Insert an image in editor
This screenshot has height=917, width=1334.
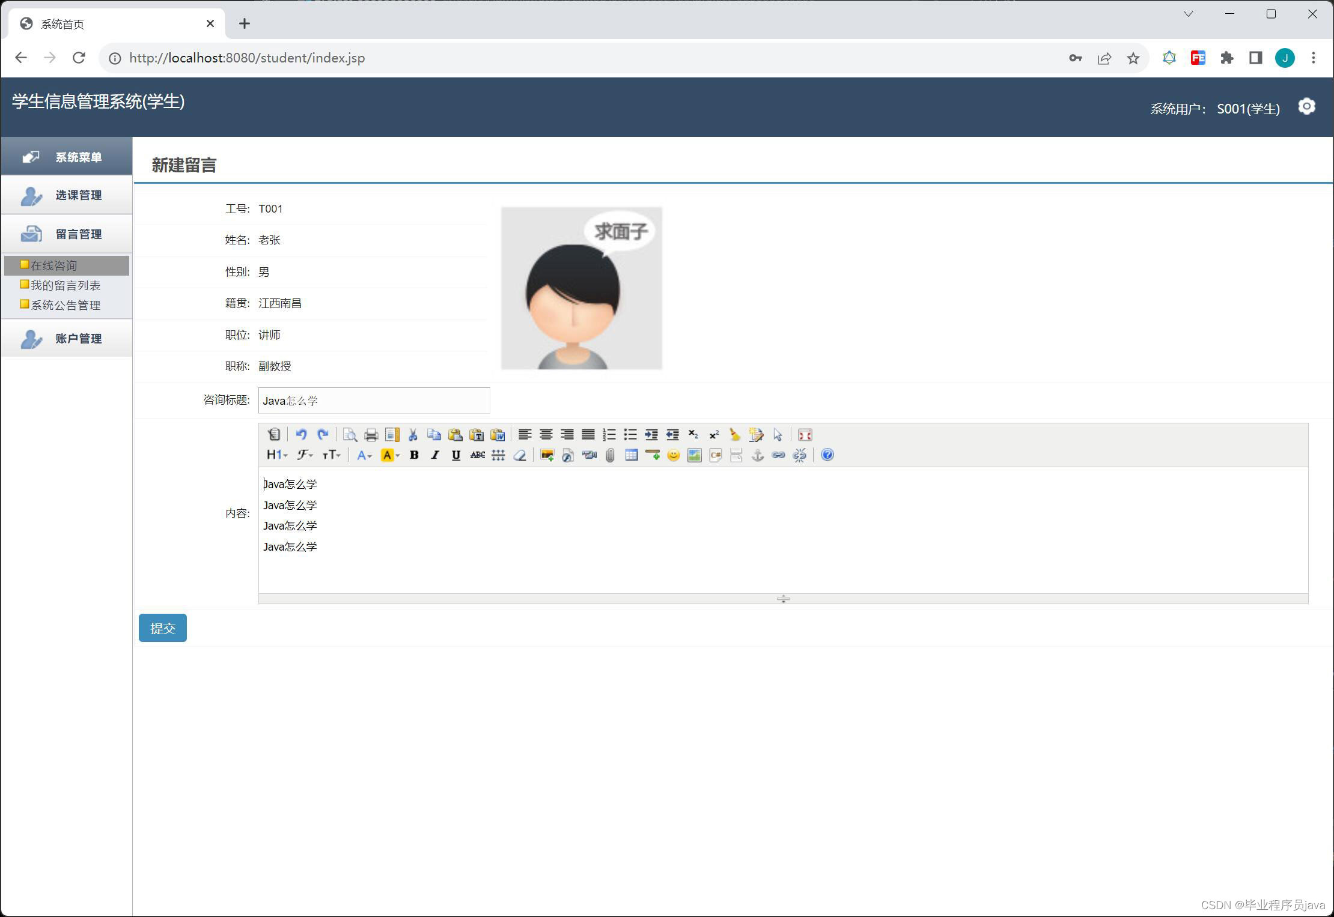point(547,455)
